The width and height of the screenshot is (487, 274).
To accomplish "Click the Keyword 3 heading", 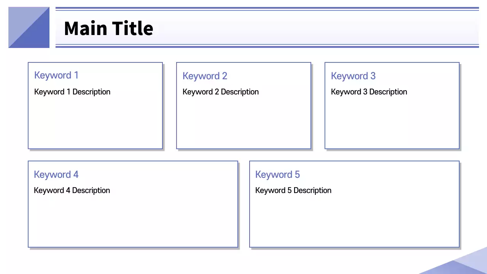I will coord(353,76).
